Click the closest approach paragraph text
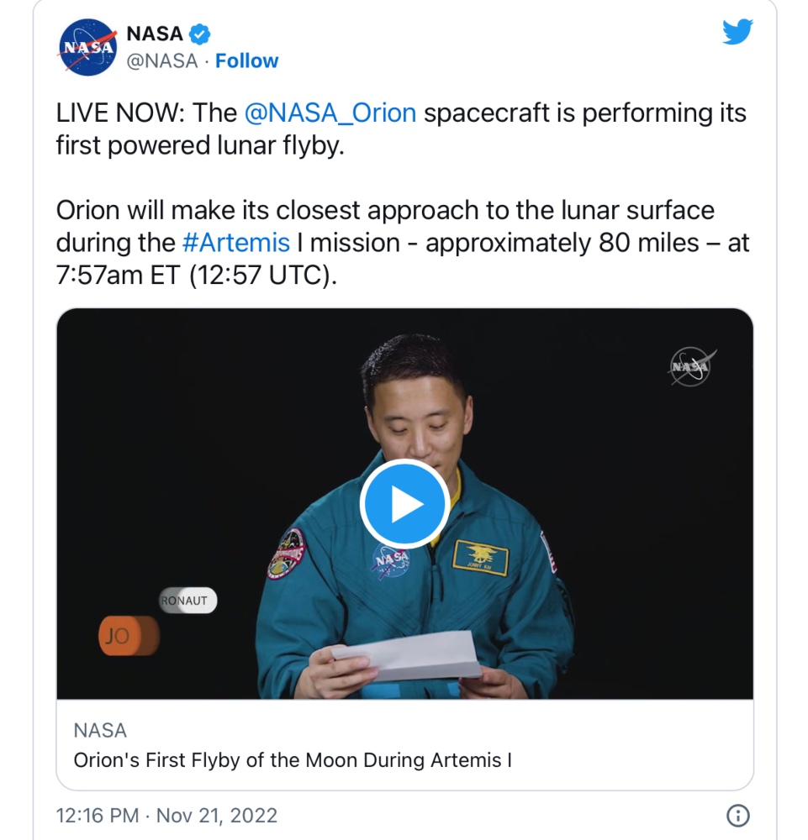Image resolution: width=808 pixels, height=840 pixels. pyautogui.click(x=402, y=243)
